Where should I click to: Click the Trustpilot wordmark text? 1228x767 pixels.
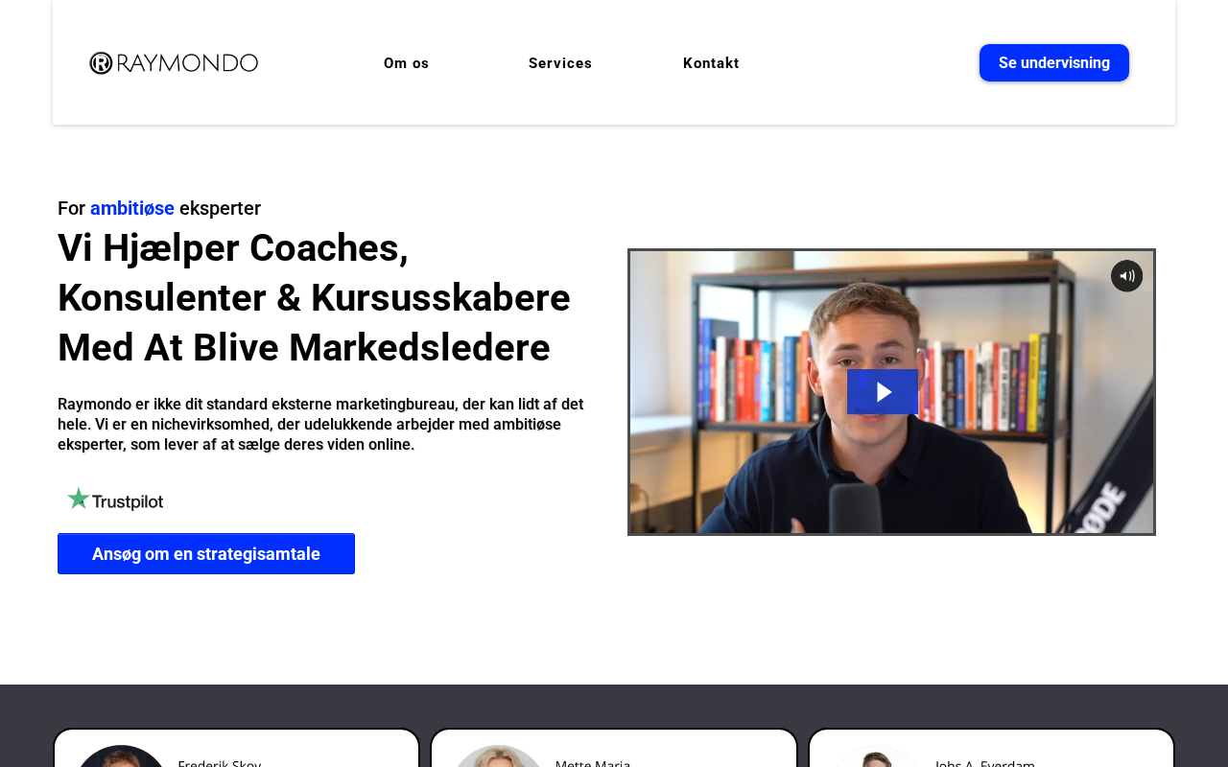tap(129, 501)
